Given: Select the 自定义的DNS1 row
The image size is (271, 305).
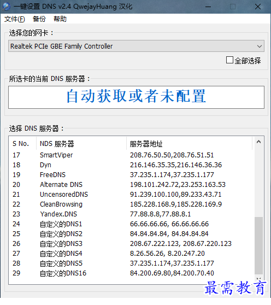Looking at the screenshot, I should click(x=132, y=224).
